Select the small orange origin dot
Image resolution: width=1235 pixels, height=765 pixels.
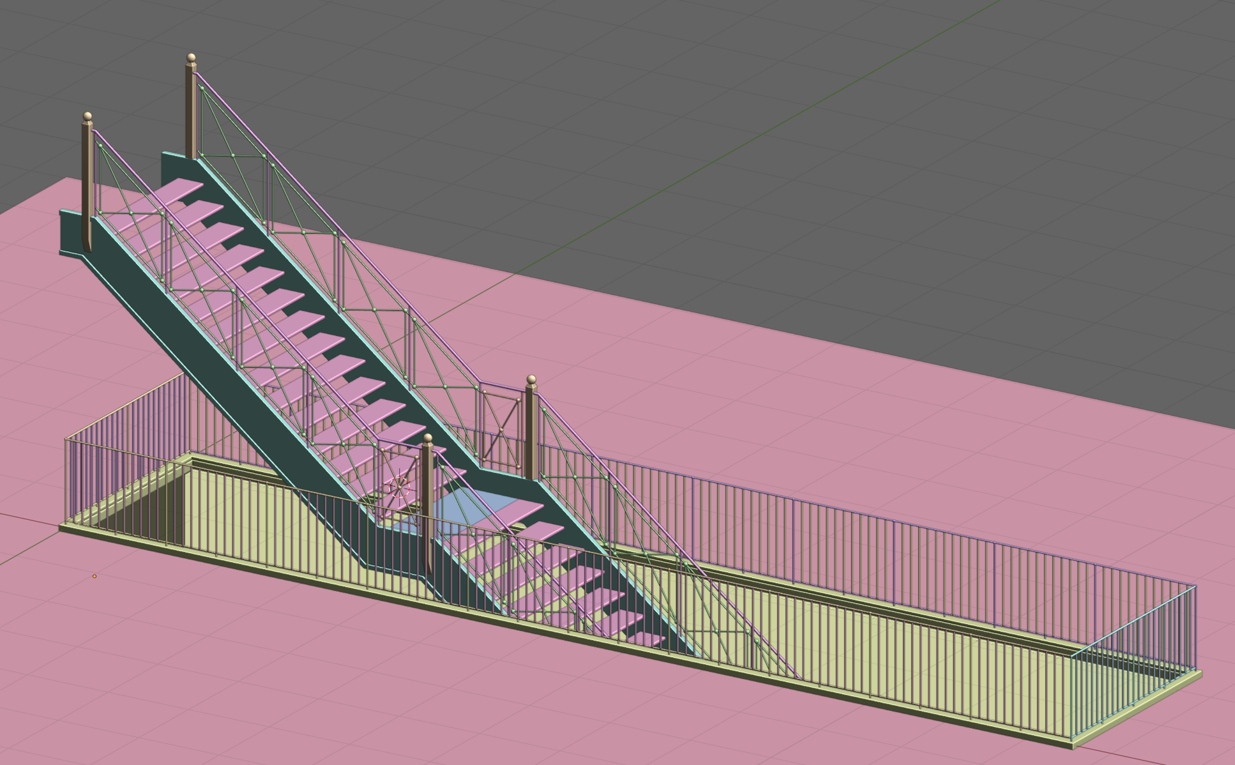click(x=95, y=576)
